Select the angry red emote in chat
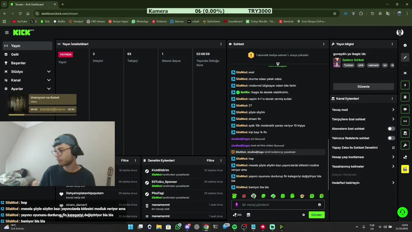Viewport: 412px width, 232px height. tap(244, 196)
